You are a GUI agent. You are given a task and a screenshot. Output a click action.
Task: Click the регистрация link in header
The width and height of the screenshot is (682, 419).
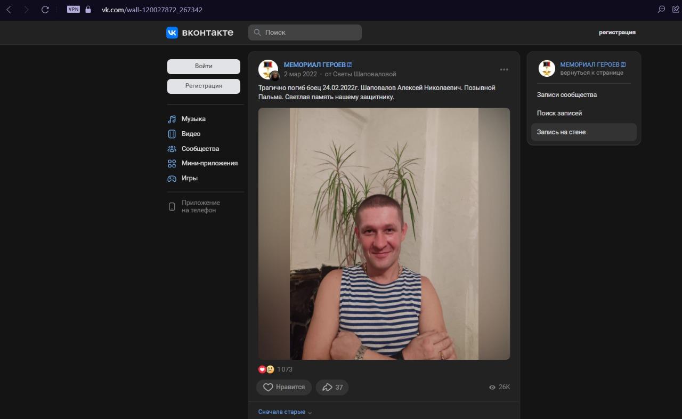pos(617,33)
